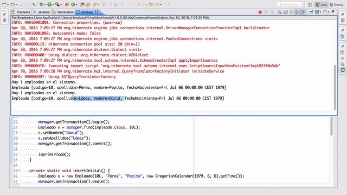The image size is (347, 195).
Task: Open the New wizard dropdown arrow
Action: point(8,4)
